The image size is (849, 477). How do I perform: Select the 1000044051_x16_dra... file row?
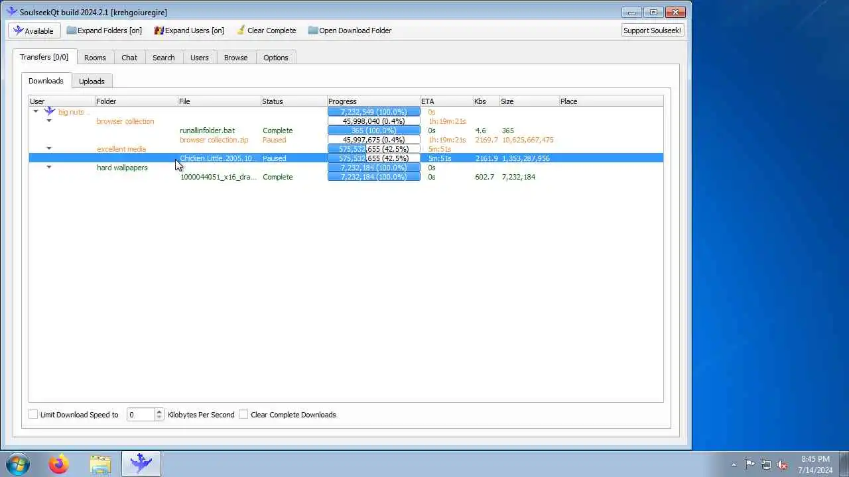coord(346,177)
